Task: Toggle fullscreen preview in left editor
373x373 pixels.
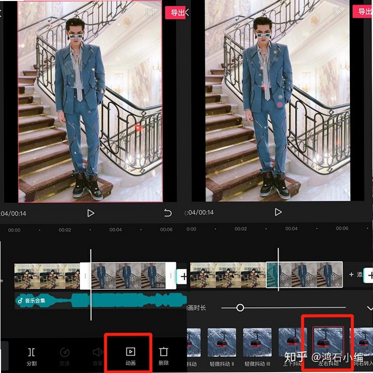Action: 150,12
